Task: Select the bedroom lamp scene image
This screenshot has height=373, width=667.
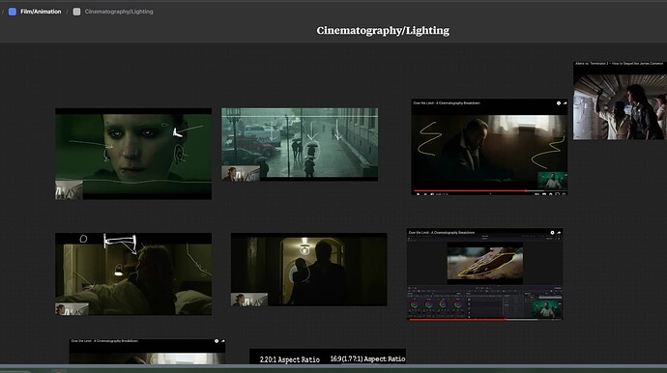Action: pos(133,273)
